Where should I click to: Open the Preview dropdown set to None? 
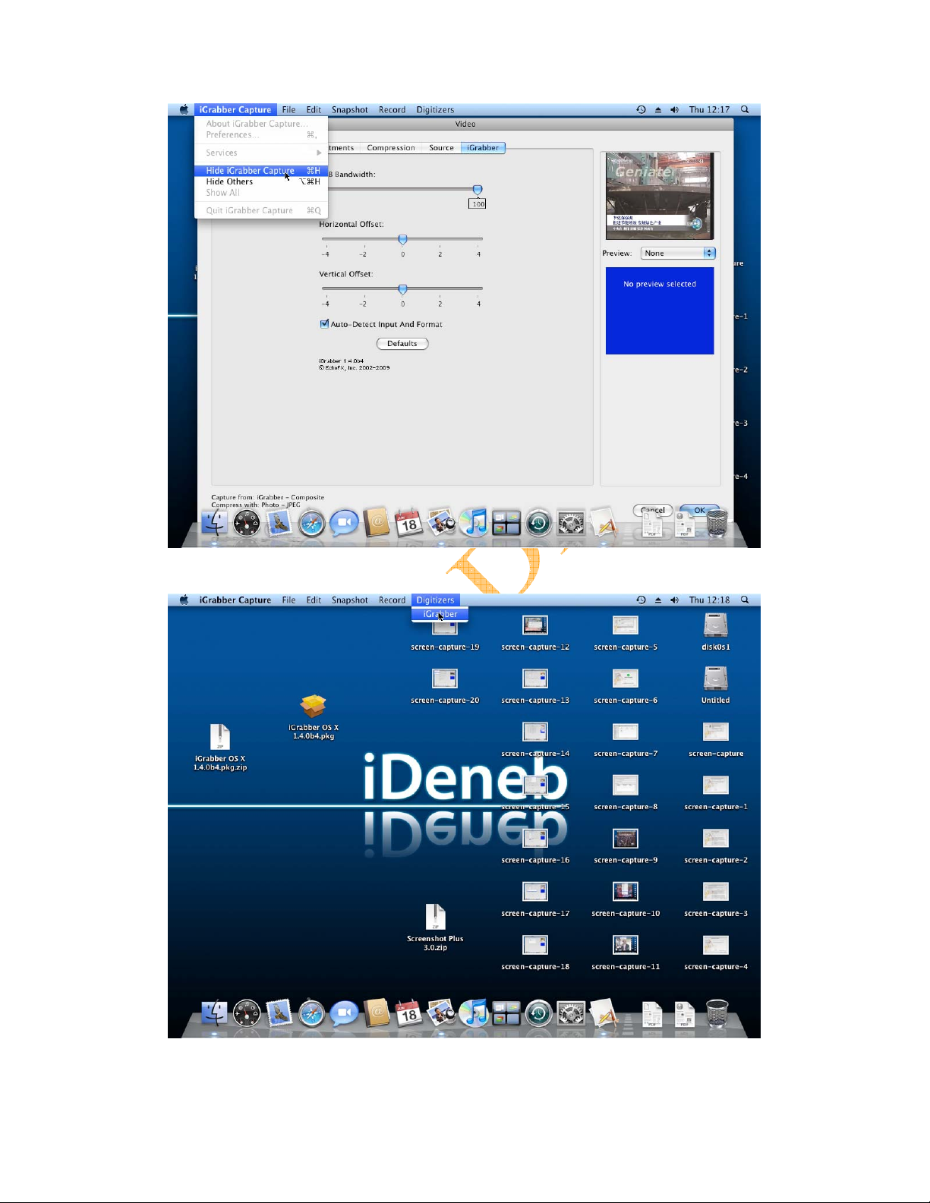point(678,254)
